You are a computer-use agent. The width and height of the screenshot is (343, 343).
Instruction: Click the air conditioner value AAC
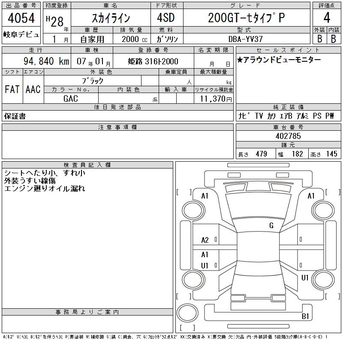point(33,89)
